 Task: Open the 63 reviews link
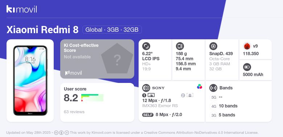74,112
